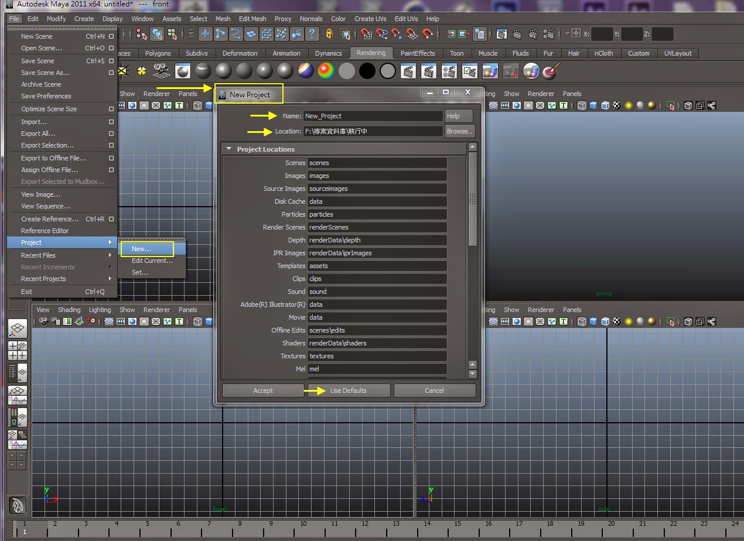The image size is (744, 541).
Task: Click Accept button
Action: (x=263, y=391)
